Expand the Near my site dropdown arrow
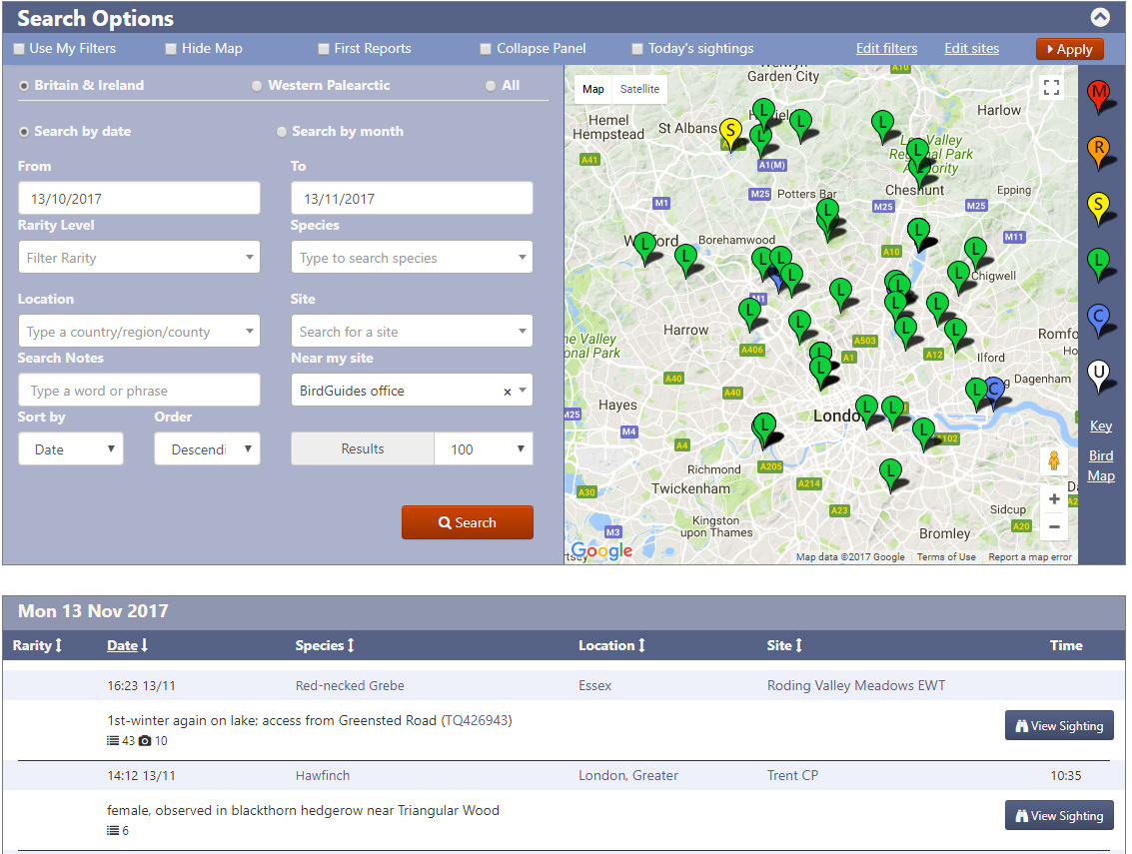Viewport: 1132px width, 854px height. click(523, 391)
